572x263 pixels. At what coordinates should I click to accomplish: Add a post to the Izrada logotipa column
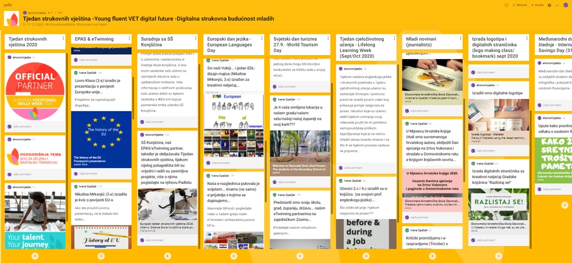(498, 256)
